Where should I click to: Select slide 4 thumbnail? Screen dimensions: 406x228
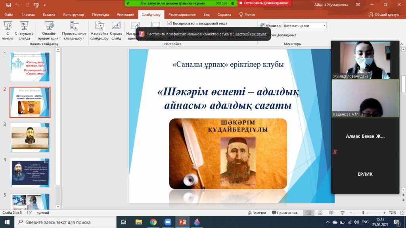tap(30, 173)
